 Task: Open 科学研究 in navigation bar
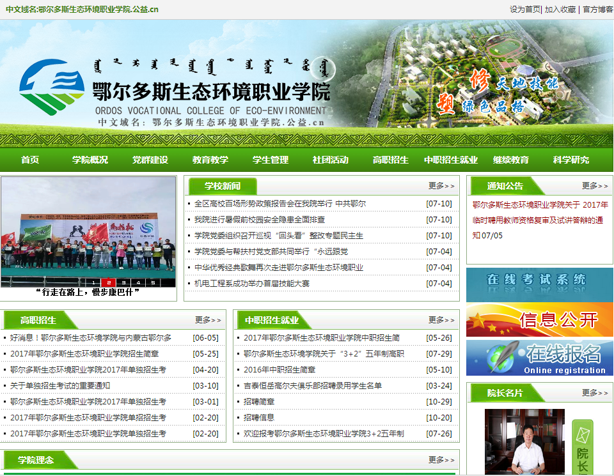click(571, 160)
